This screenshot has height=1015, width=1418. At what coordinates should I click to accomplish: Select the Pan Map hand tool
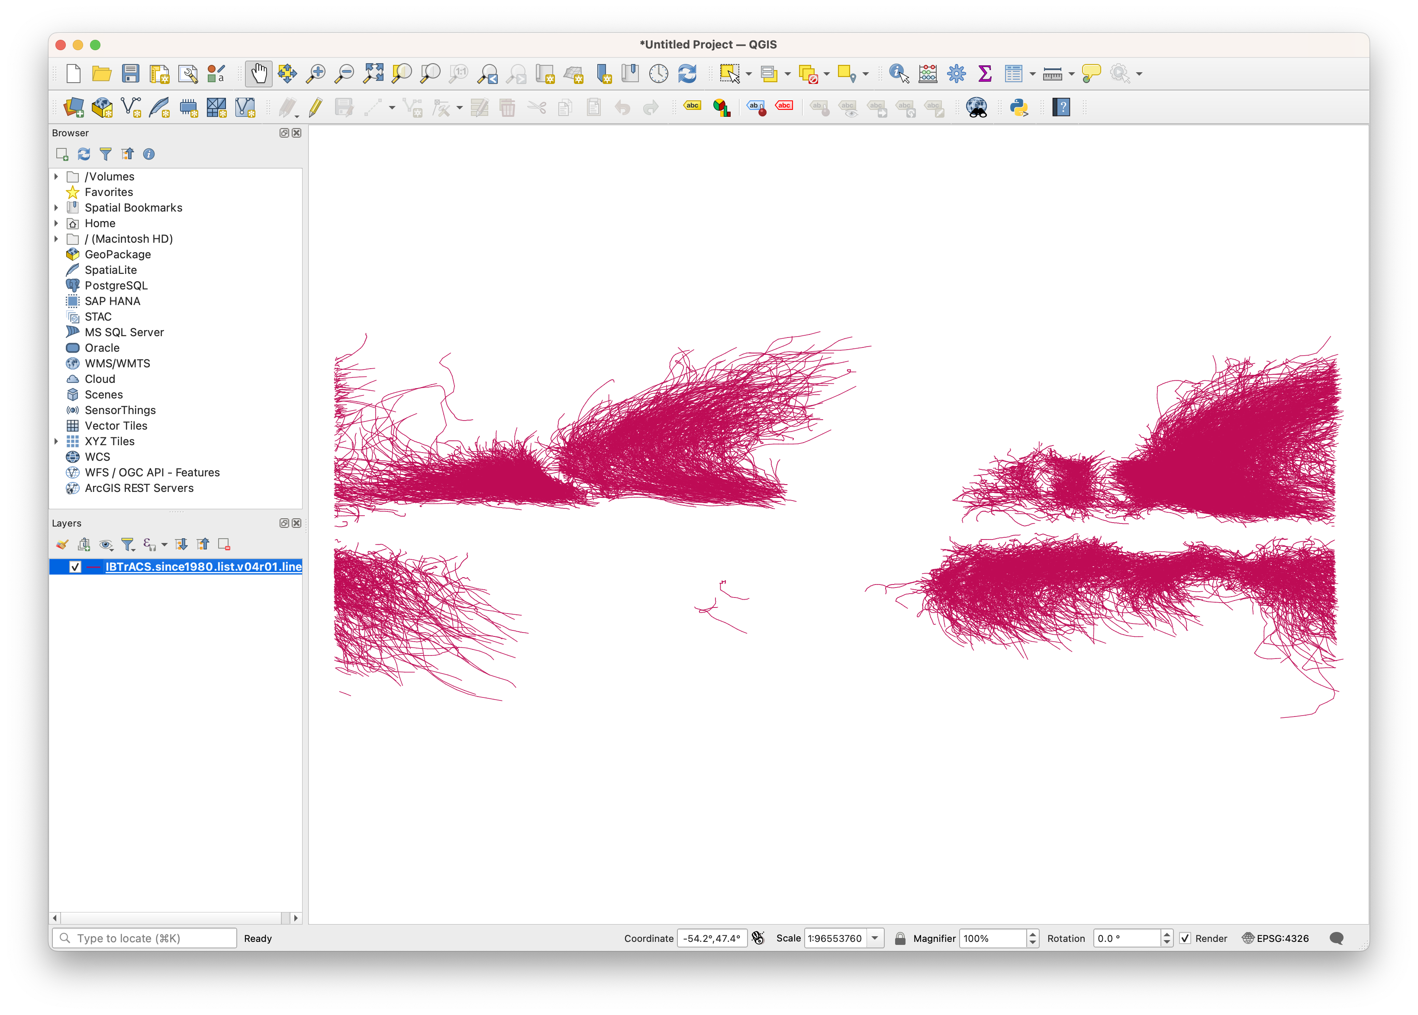click(x=258, y=74)
